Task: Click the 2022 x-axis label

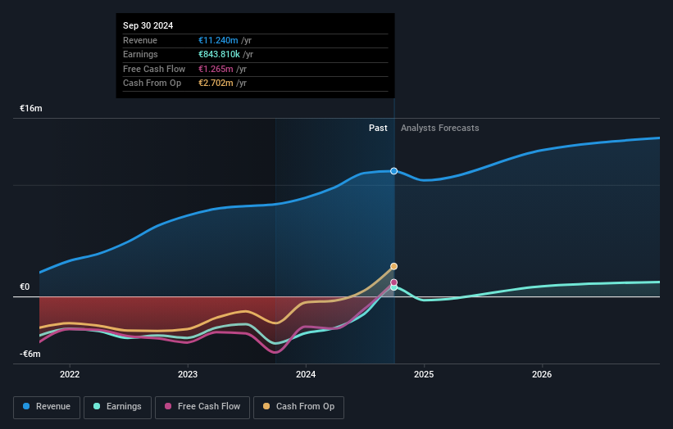Action: [70, 374]
